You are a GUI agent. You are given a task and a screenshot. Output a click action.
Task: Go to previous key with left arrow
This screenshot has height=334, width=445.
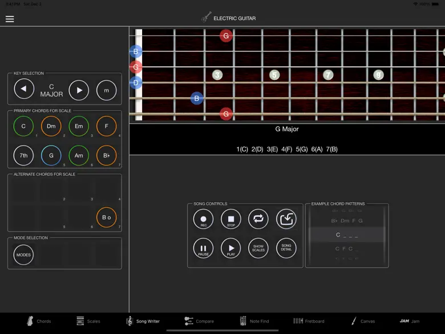pos(23,90)
